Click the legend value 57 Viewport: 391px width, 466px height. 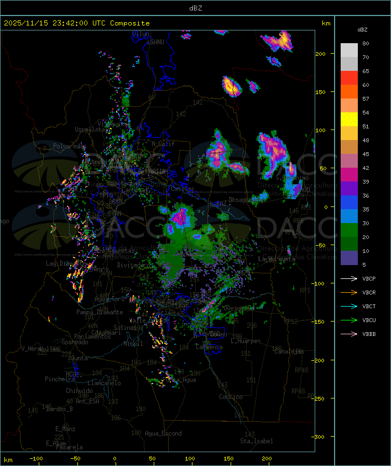(x=366, y=99)
